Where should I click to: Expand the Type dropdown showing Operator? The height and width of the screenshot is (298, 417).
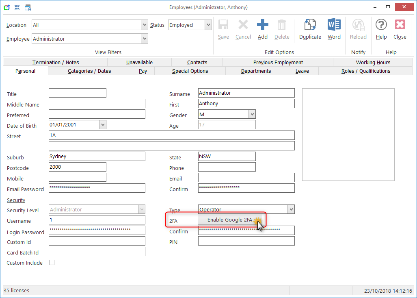point(291,209)
